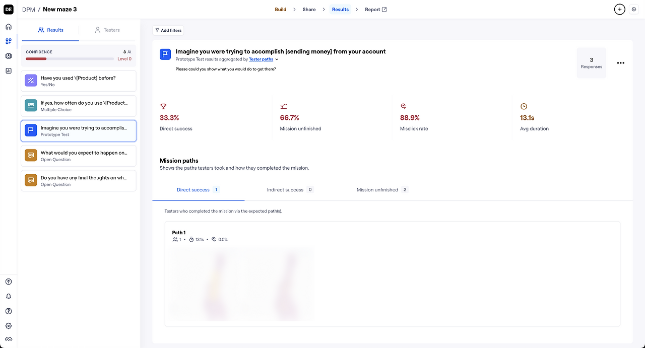
Task: Open 'Do you have any final thoughts' question
Action: coord(79,181)
